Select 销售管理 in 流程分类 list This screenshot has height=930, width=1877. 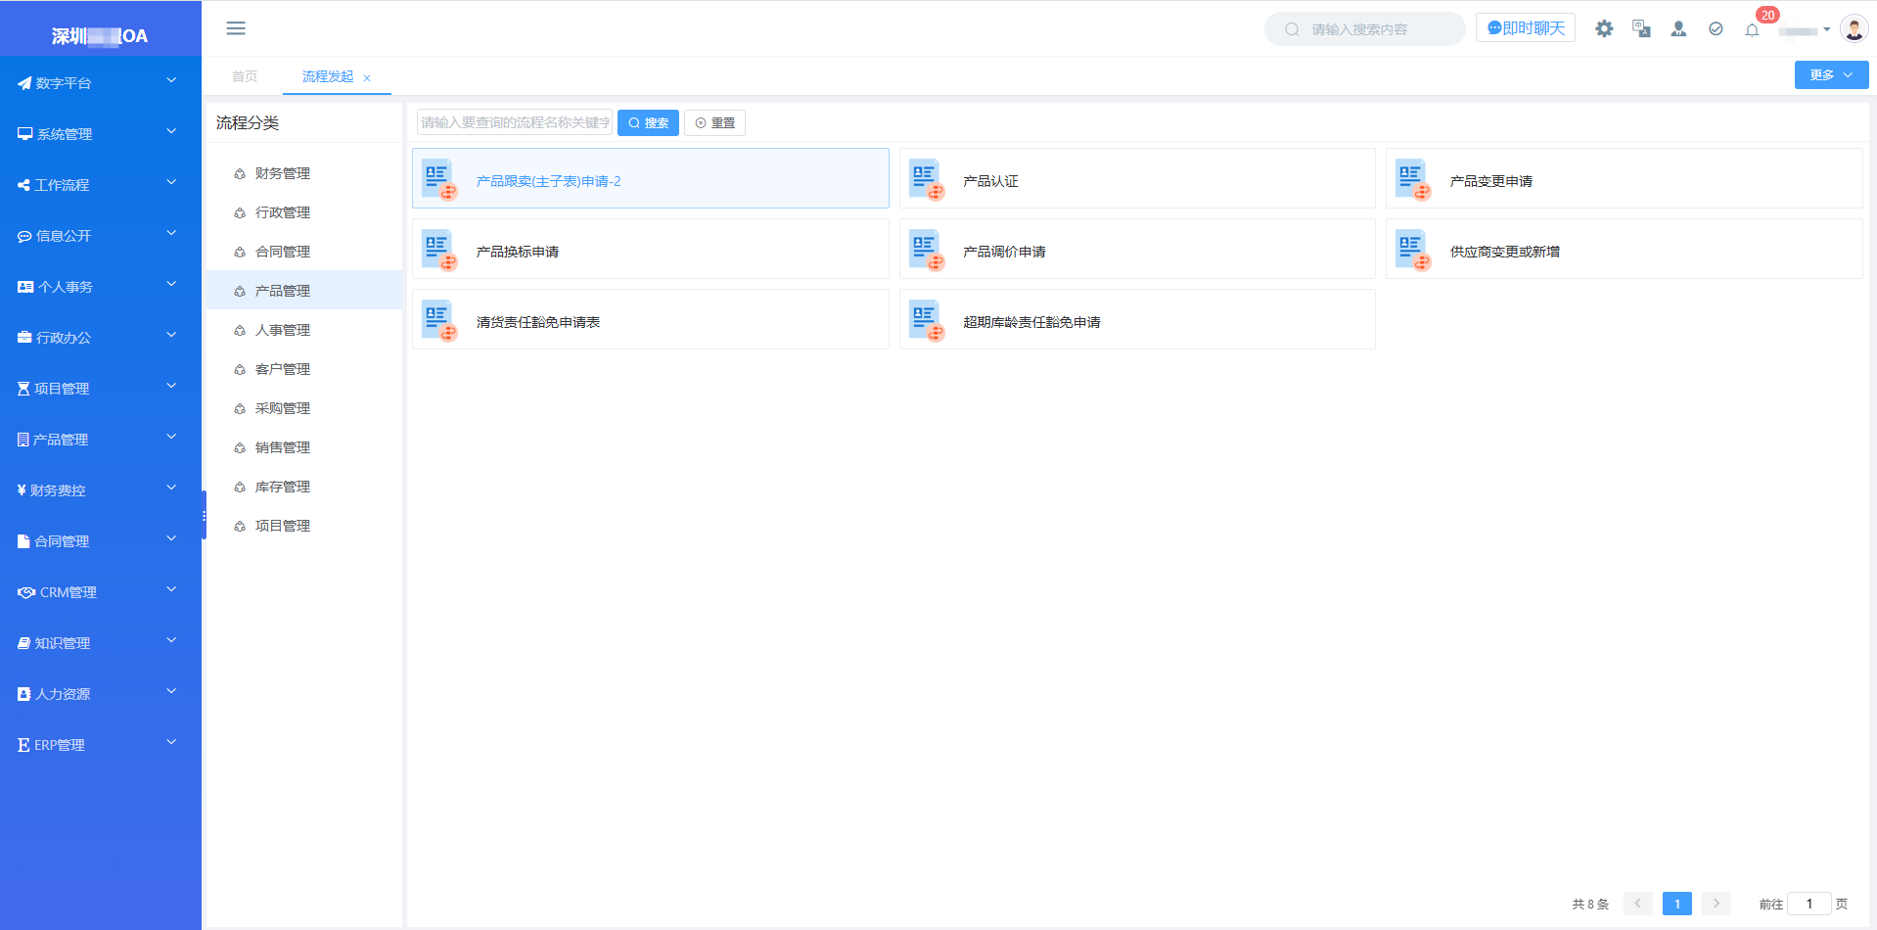click(304, 447)
